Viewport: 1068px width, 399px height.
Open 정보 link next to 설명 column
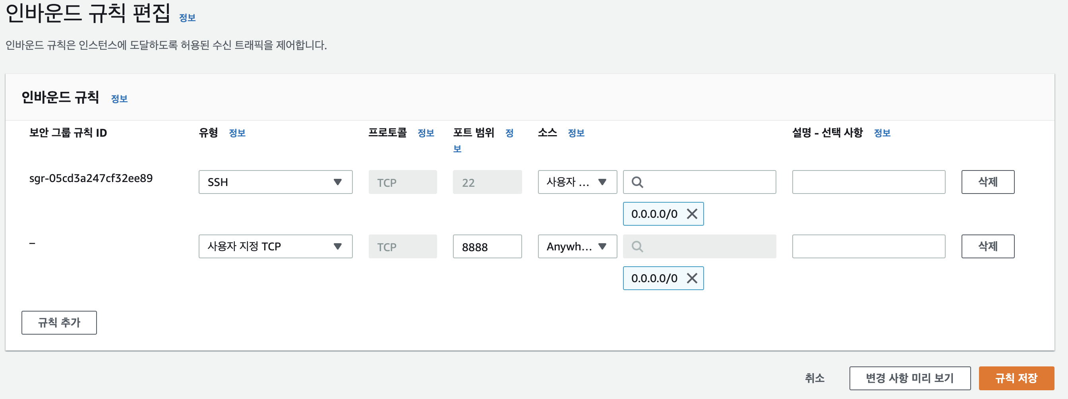[x=882, y=133]
